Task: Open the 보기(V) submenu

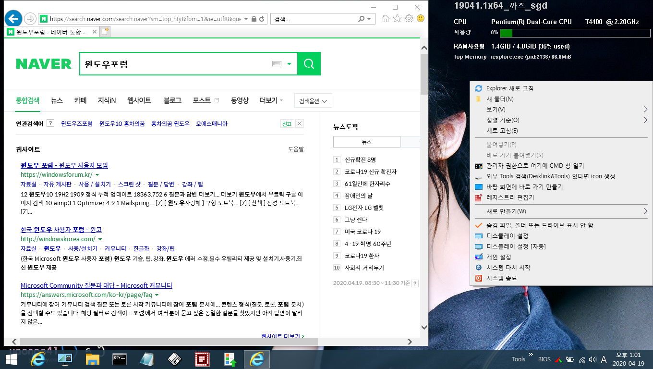Action: point(560,110)
